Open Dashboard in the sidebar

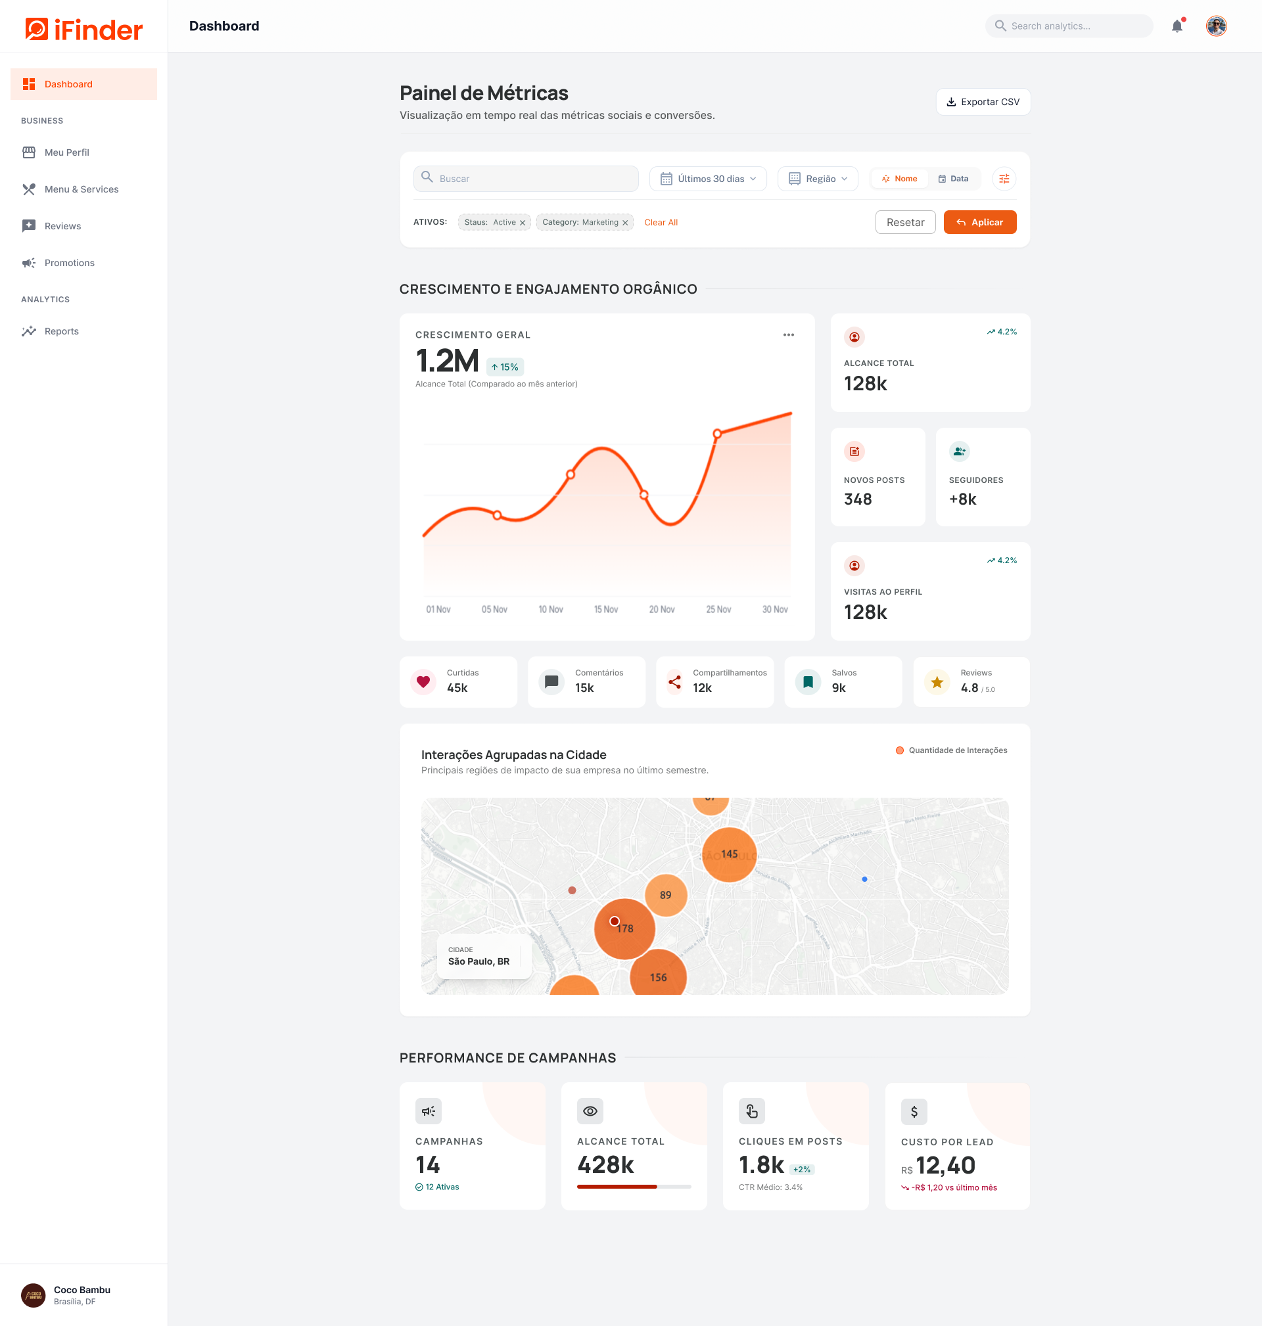(84, 84)
